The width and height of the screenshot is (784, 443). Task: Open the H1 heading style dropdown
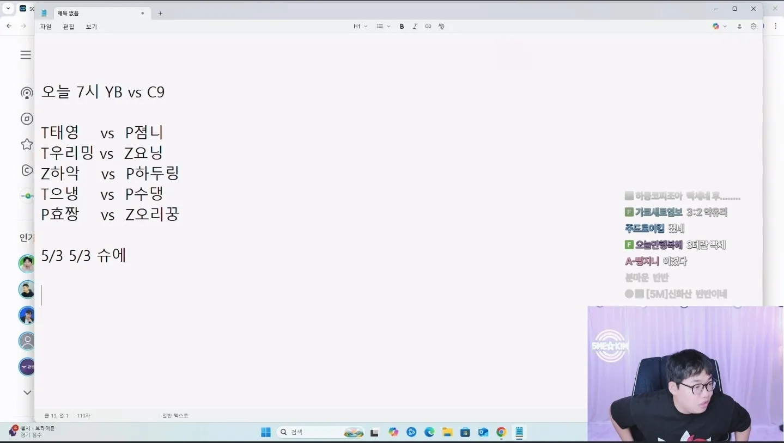click(x=361, y=26)
